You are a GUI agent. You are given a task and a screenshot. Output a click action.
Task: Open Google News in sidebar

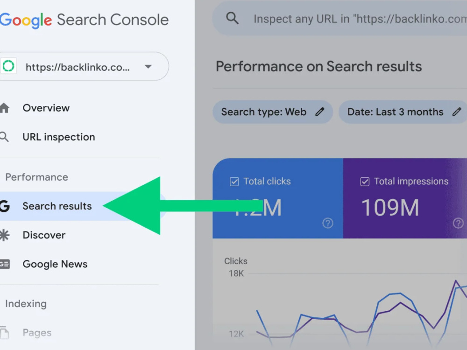click(55, 264)
